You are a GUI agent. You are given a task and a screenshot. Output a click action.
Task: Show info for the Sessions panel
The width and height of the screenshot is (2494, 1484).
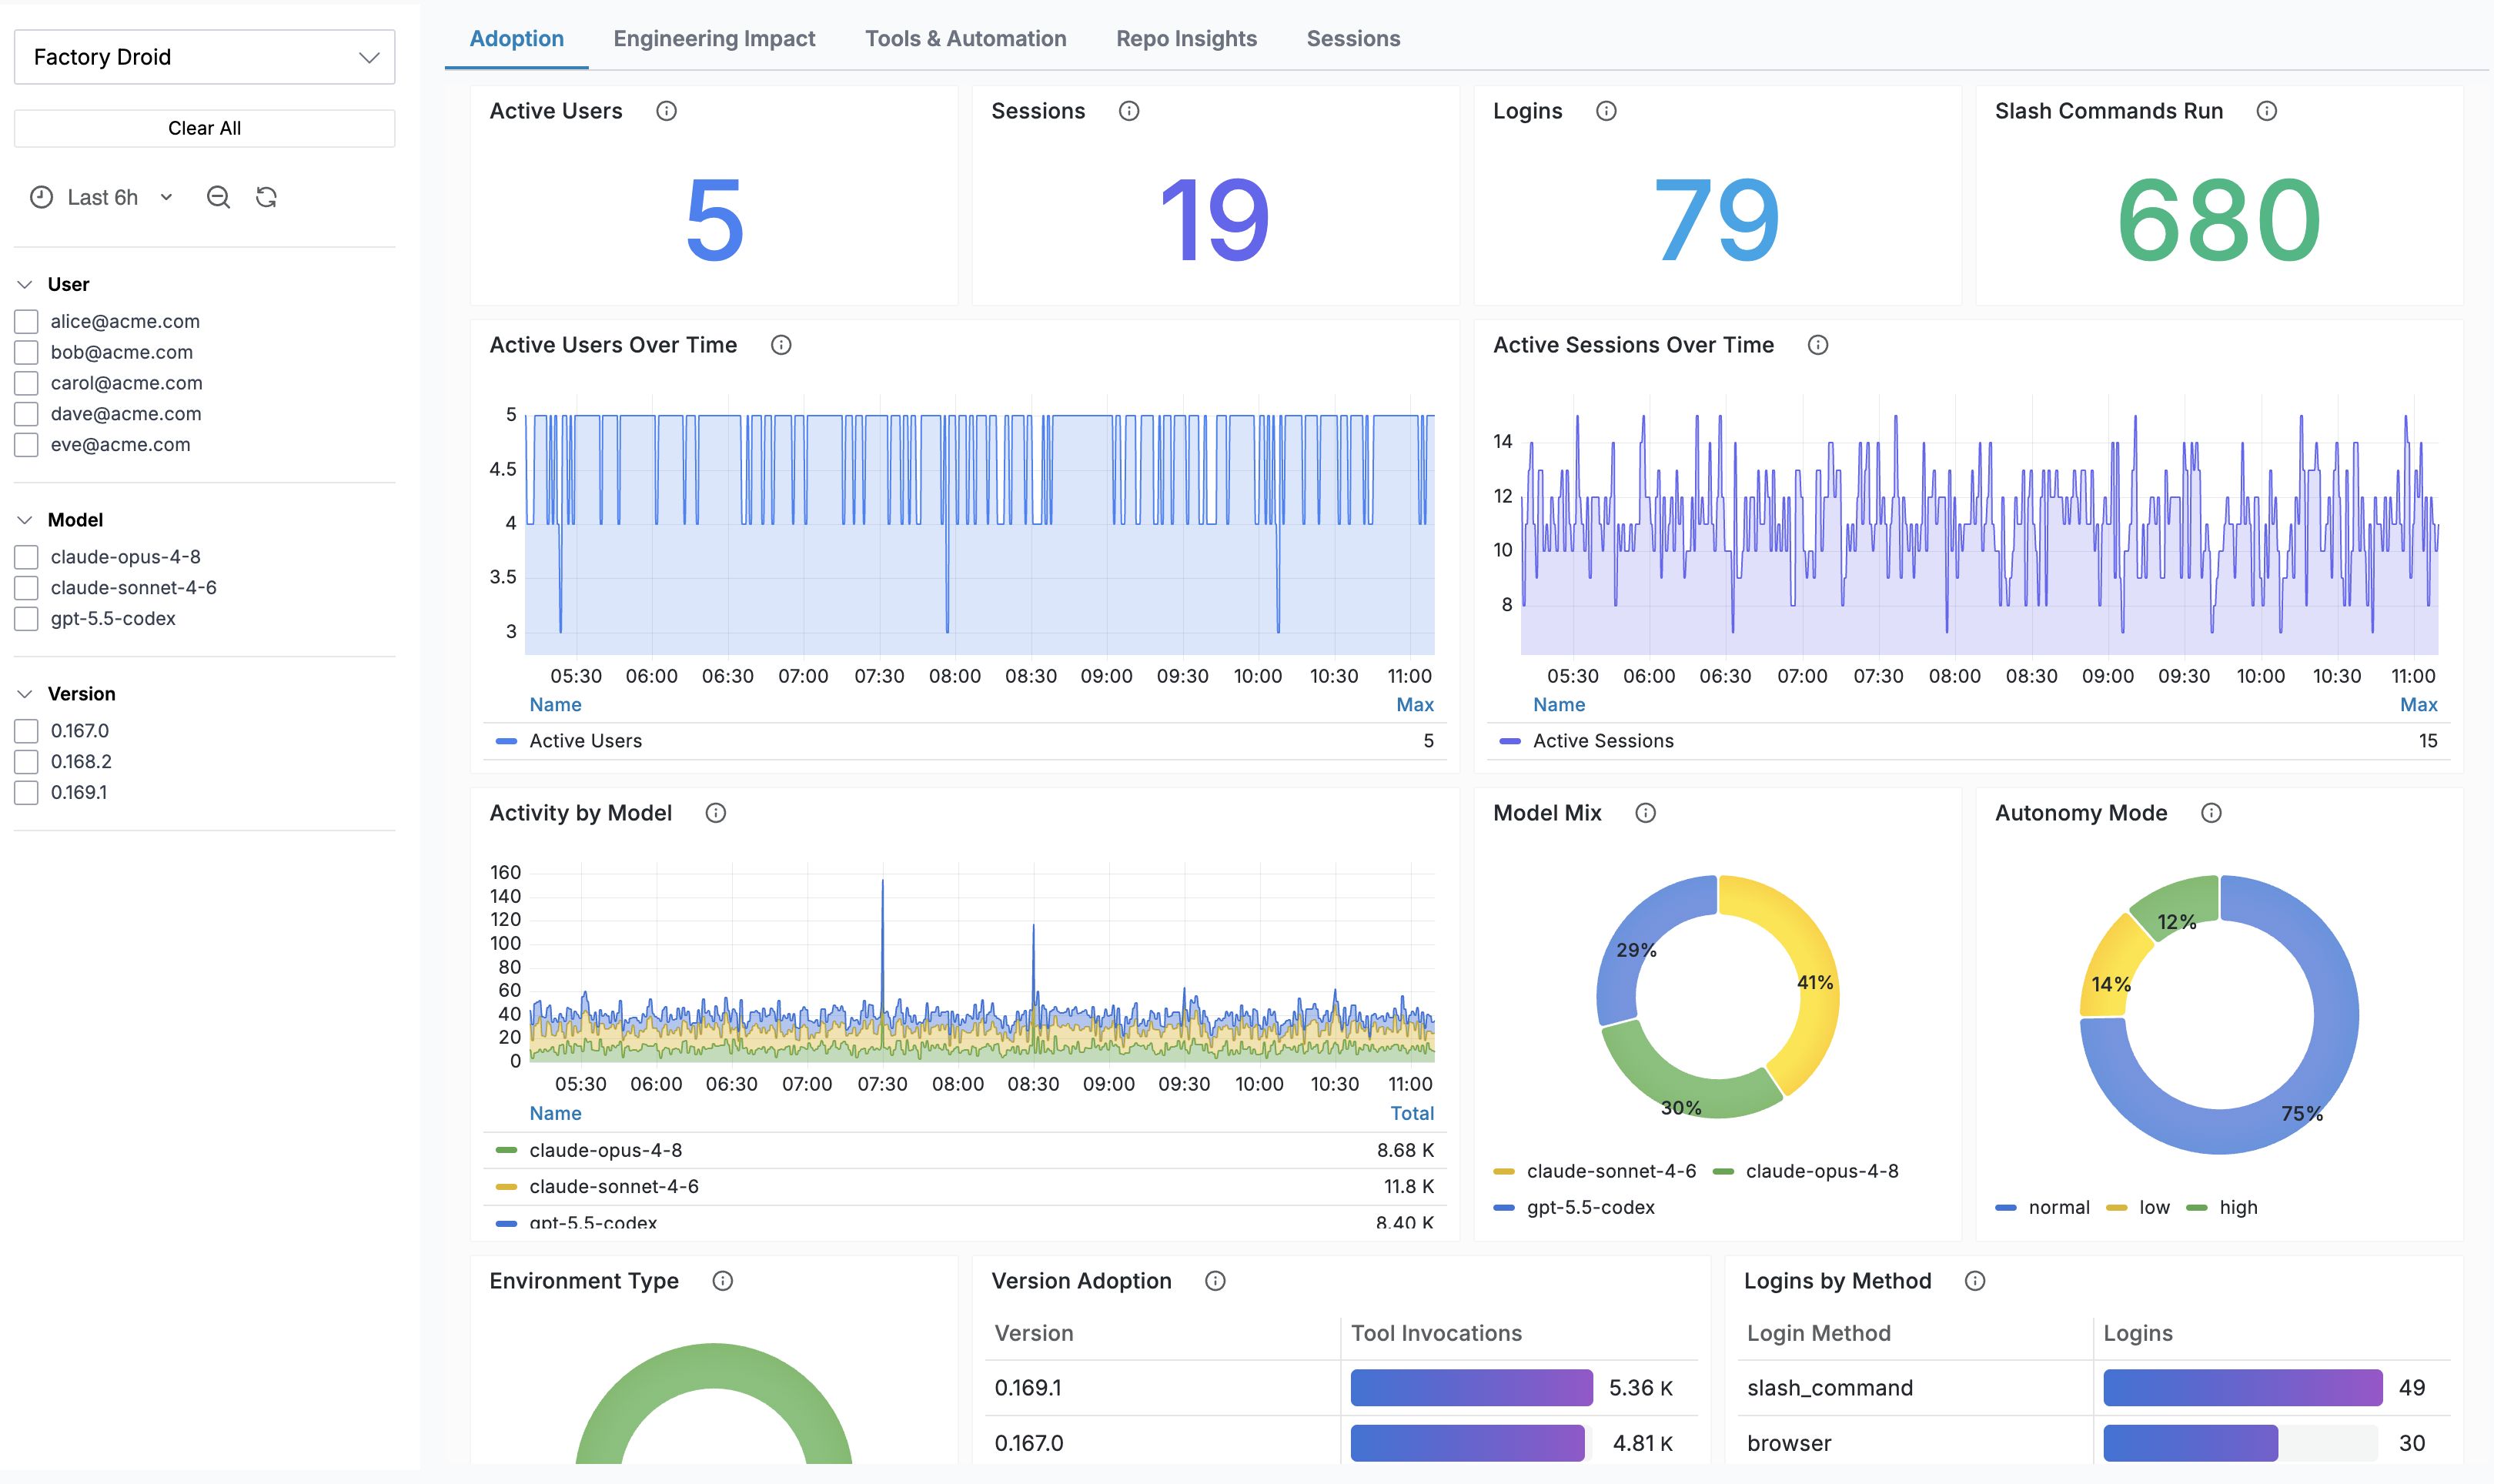[1129, 111]
